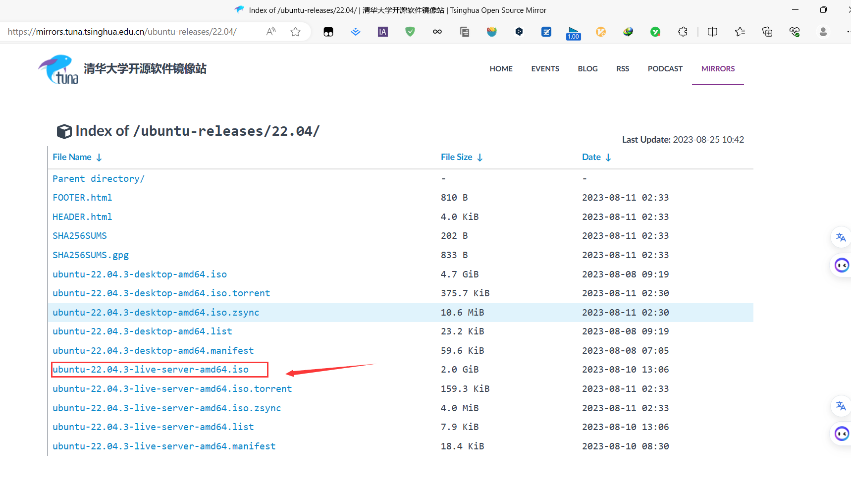Click the colorful bowl extension icon
The width and height of the screenshot is (851, 492).
pos(492,32)
